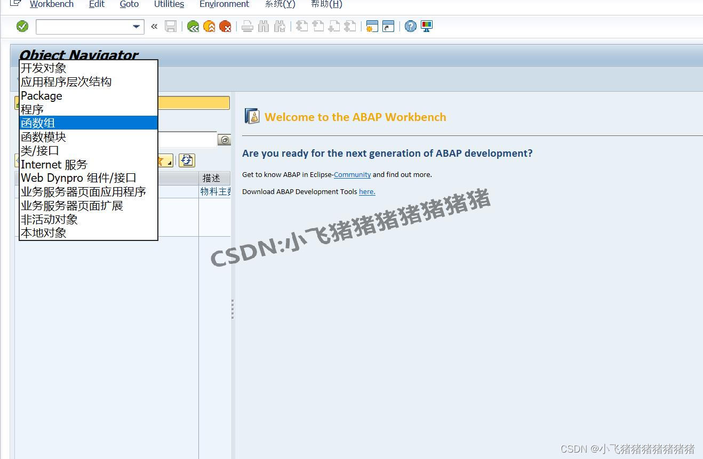Select 类/接口 in the object list
This screenshot has width=703, height=459.
[x=89, y=151]
